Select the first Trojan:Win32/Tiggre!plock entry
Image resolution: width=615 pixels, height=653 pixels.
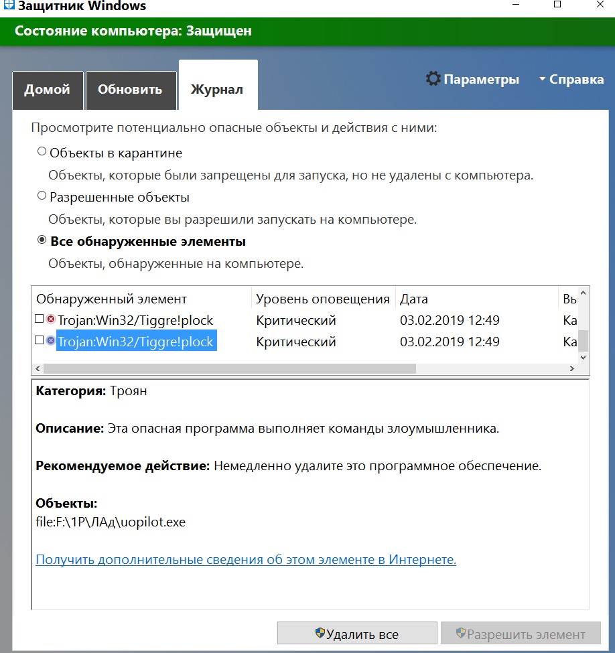click(135, 320)
